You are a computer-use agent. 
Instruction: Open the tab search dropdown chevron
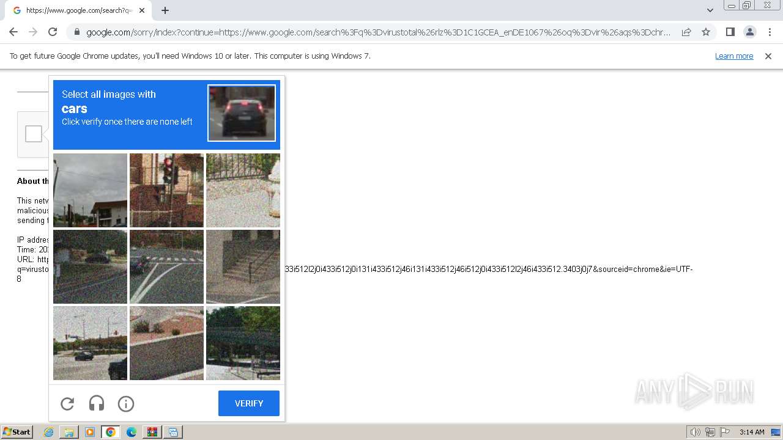click(x=710, y=10)
